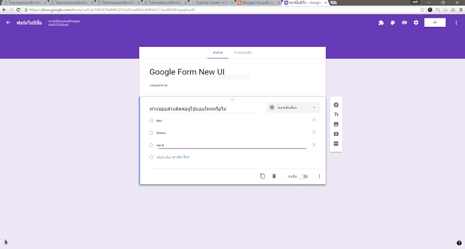The image size is (465, 249).
Task: Click the blue Add "Other" link
Action: click(x=183, y=157)
